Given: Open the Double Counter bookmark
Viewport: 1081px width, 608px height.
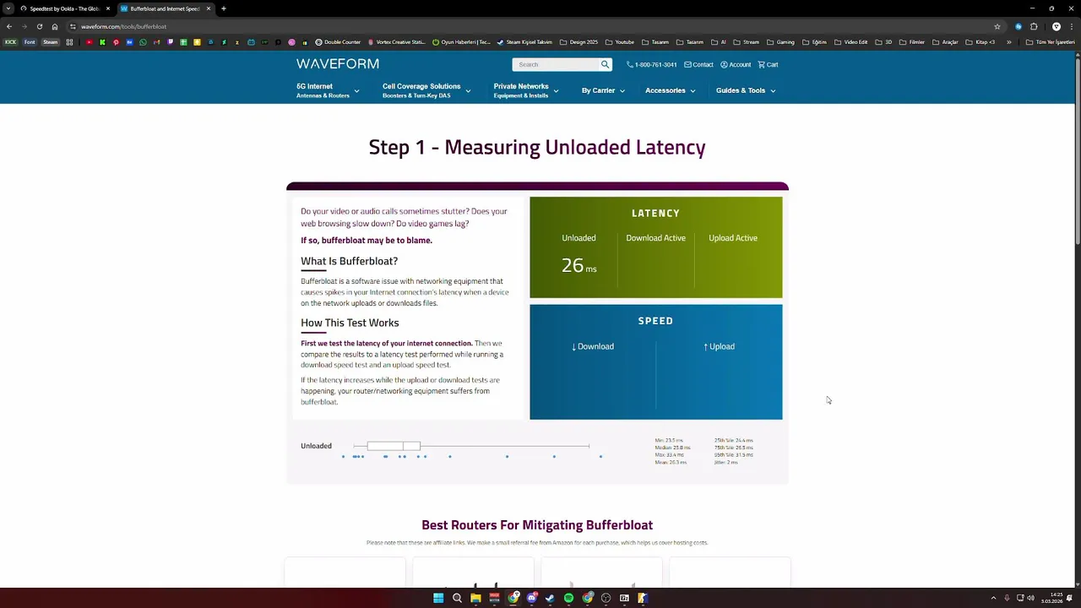Looking at the screenshot, I should pyautogui.click(x=338, y=42).
